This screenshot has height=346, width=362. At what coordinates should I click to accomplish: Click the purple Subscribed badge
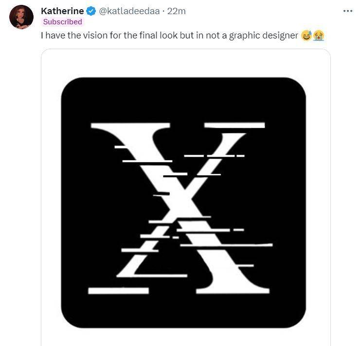(x=63, y=21)
